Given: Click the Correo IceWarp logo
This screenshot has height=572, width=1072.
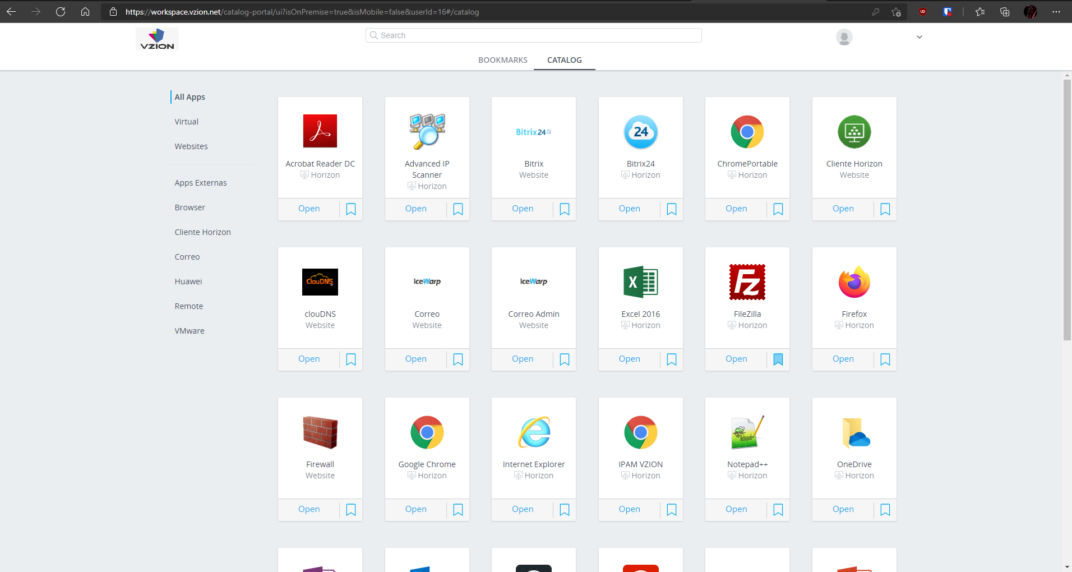Looking at the screenshot, I should pyautogui.click(x=427, y=282).
